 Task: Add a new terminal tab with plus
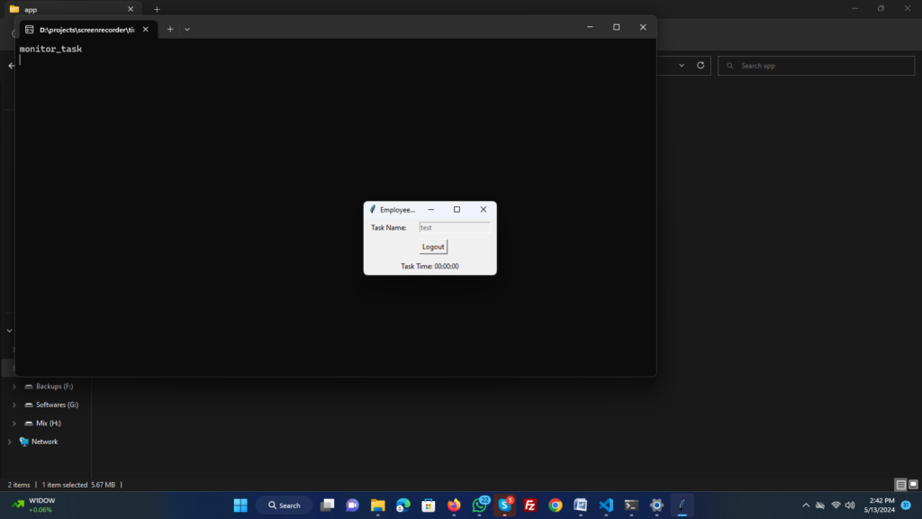tap(170, 29)
